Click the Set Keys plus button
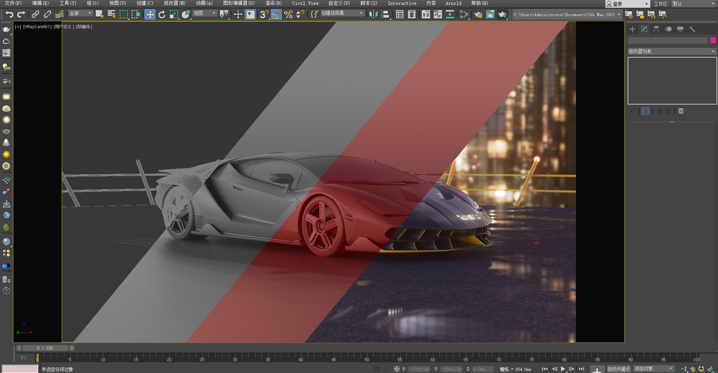Viewport: 718px width, 373px height. coord(597,369)
